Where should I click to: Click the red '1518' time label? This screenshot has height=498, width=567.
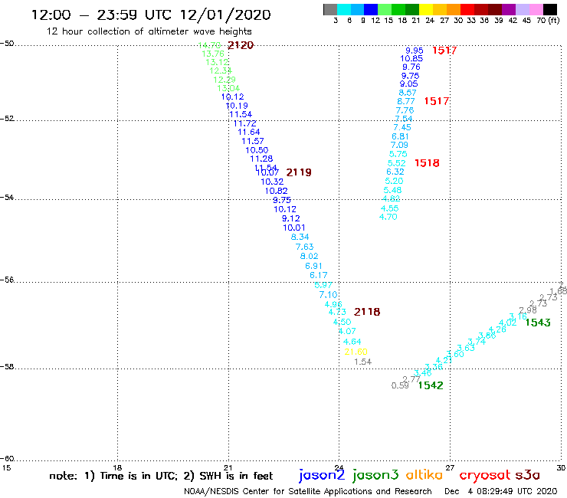click(427, 163)
